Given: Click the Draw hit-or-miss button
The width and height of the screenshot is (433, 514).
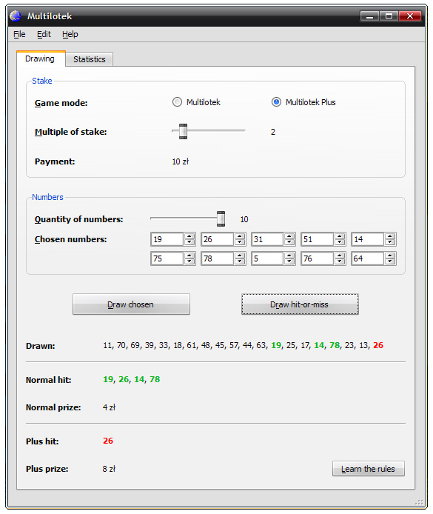Looking at the screenshot, I should (300, 304).
